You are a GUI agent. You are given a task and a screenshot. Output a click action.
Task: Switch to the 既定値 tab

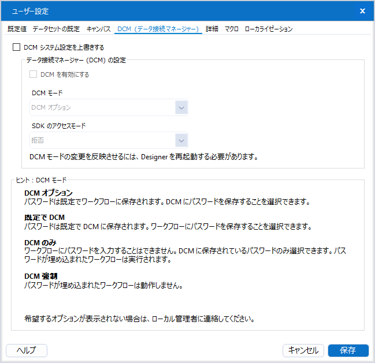coord(17,29)
